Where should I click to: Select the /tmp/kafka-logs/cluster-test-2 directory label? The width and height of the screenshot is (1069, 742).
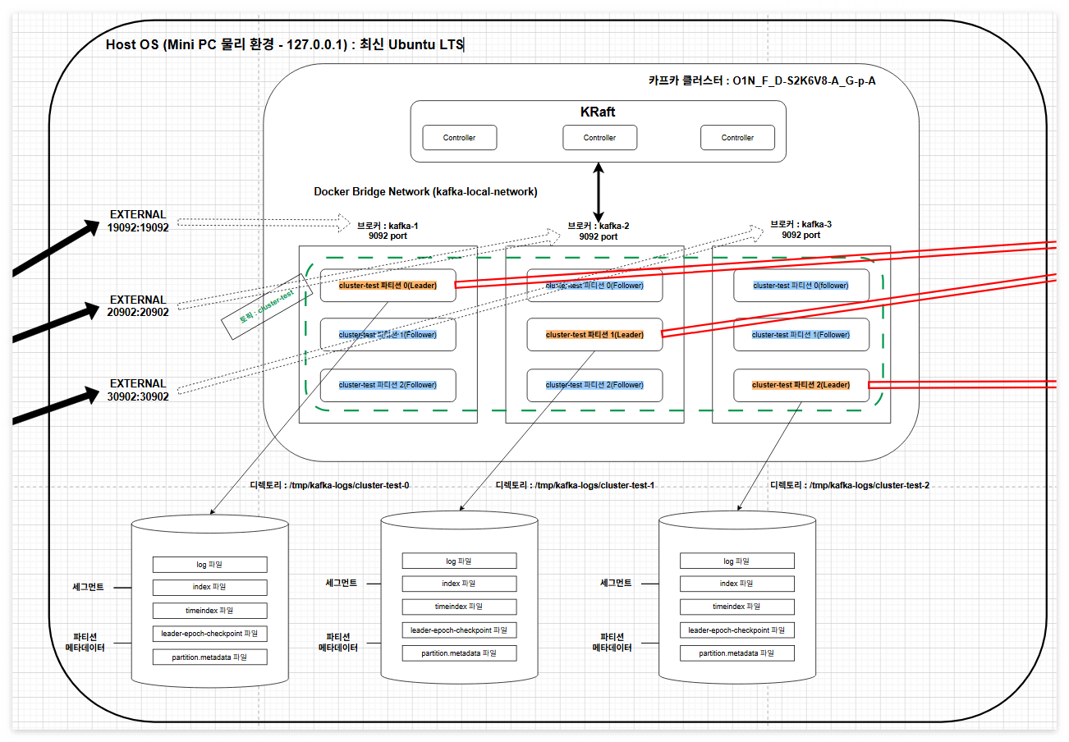point(850,485)
